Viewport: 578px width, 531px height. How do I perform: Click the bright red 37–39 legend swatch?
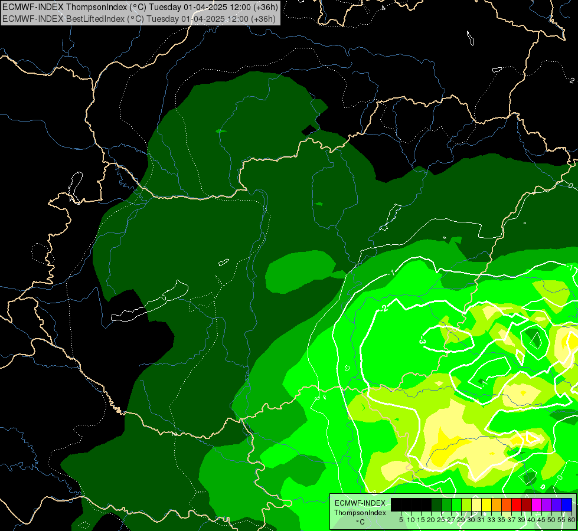(517, 504)
